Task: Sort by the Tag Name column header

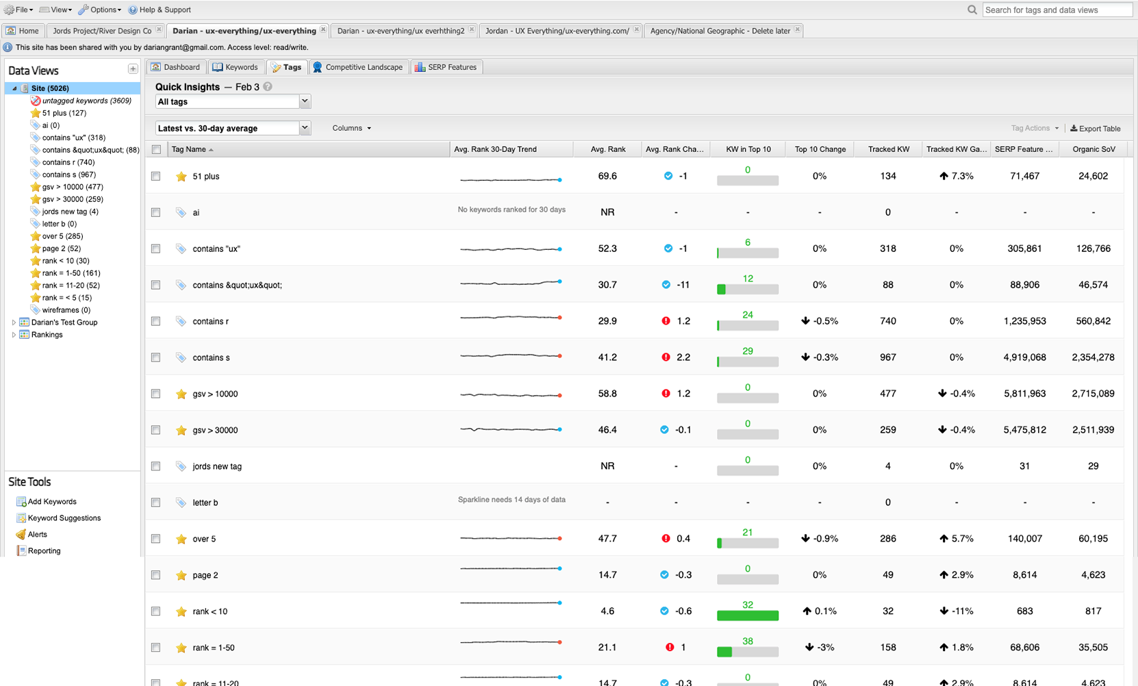Action: (x=309, y=149)
